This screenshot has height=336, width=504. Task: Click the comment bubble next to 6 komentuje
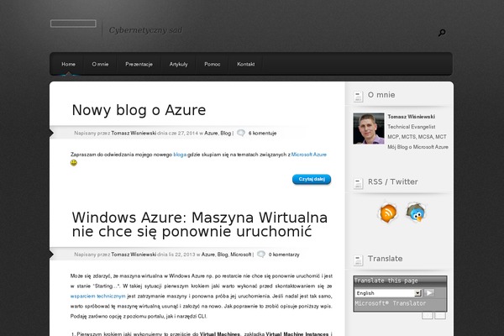[x=241, y=133]
